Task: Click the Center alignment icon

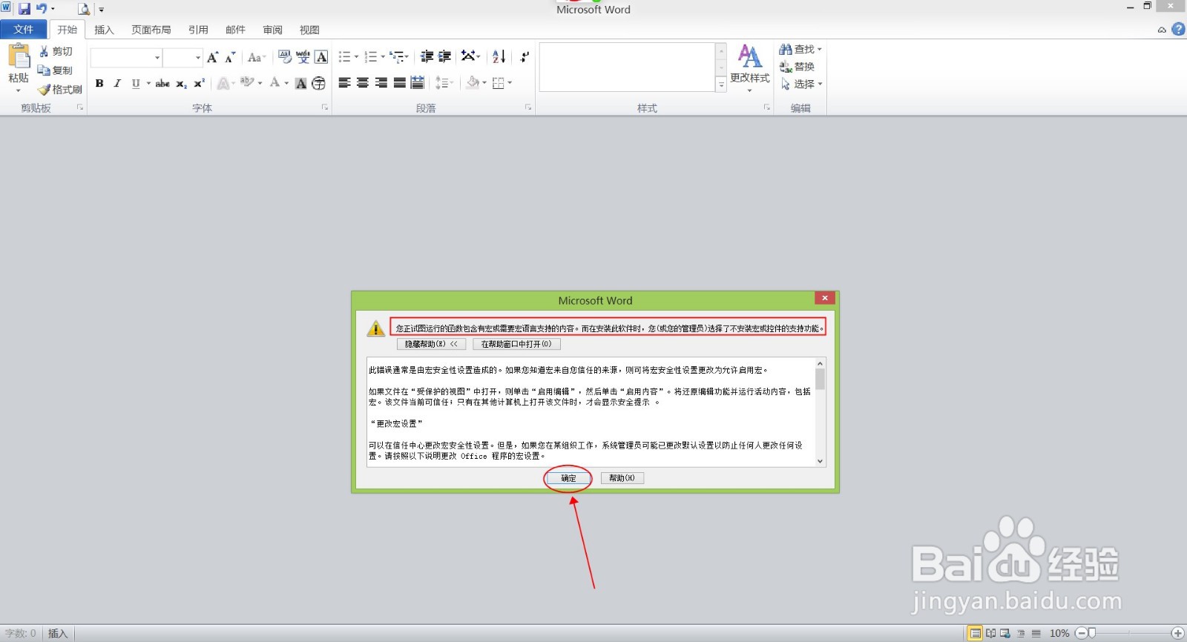Action: click(363, 82)
